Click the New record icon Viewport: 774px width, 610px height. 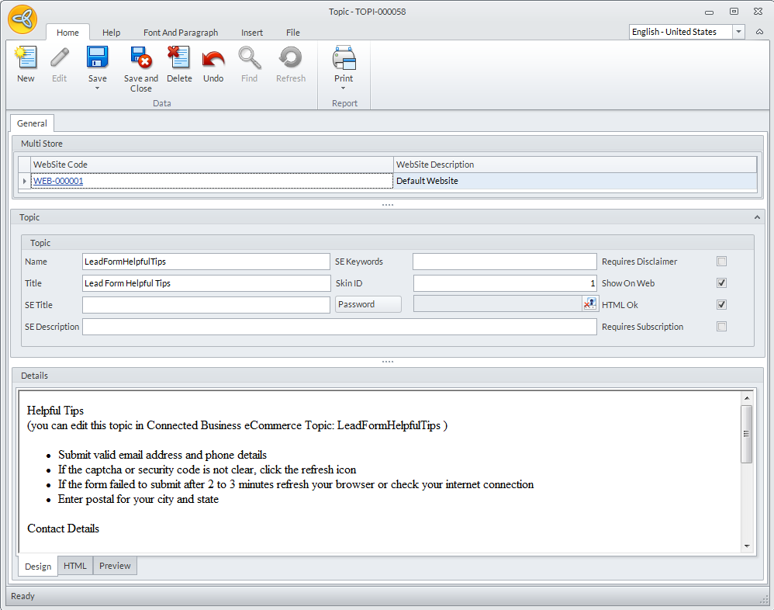[x=26, y=58]
